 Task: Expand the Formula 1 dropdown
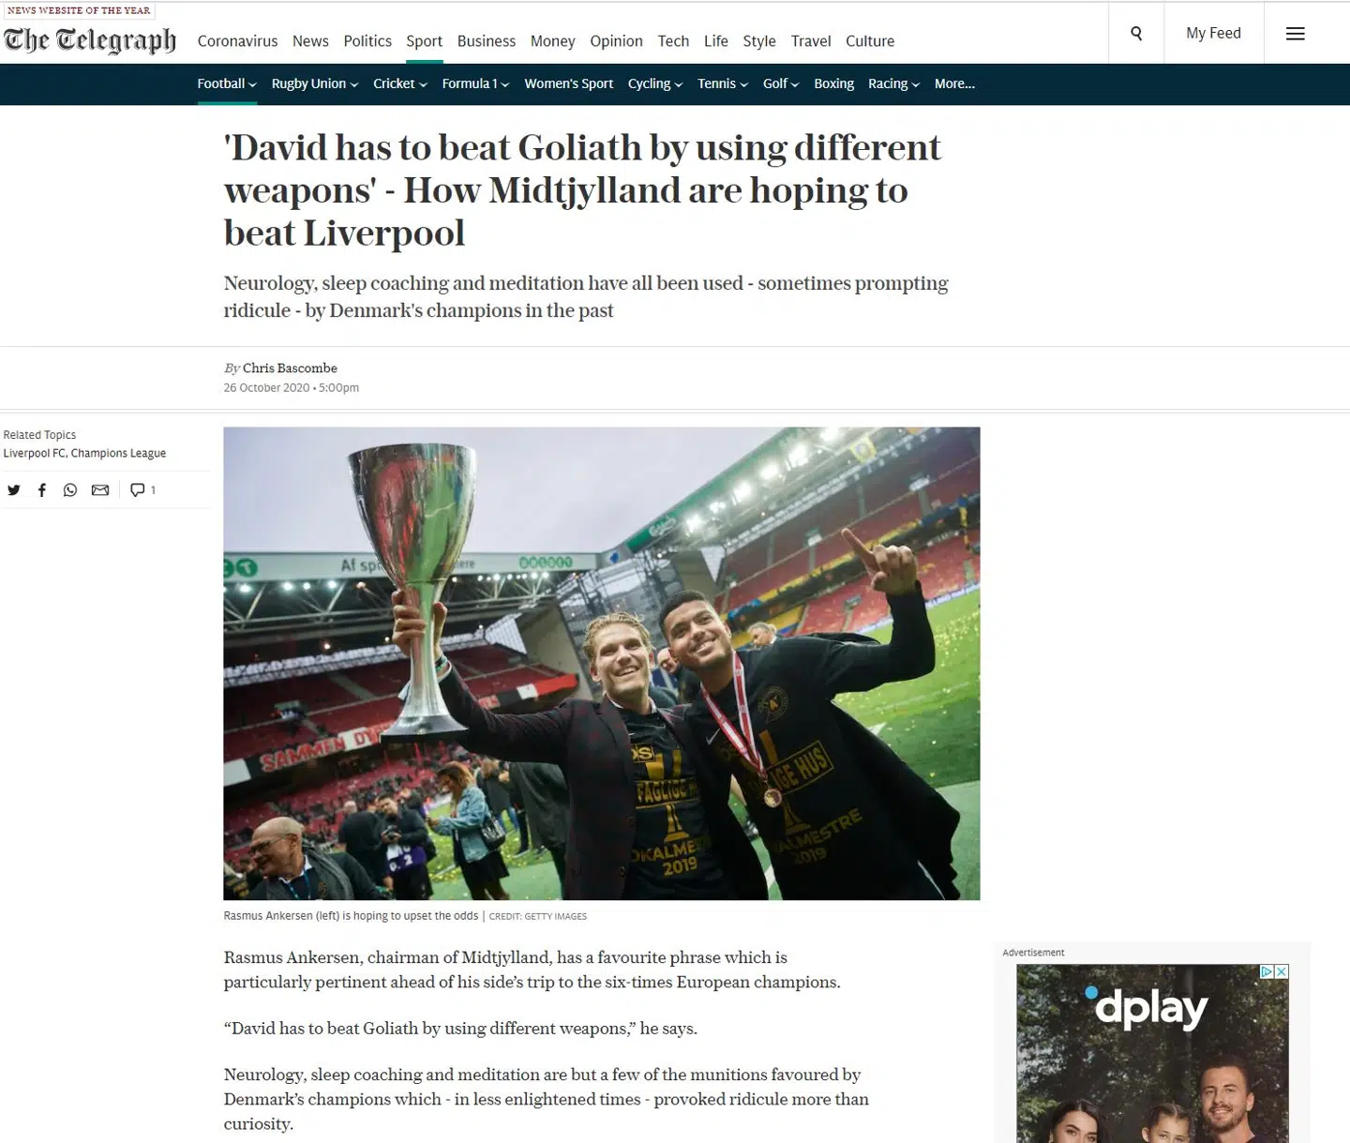click(475, 83)
